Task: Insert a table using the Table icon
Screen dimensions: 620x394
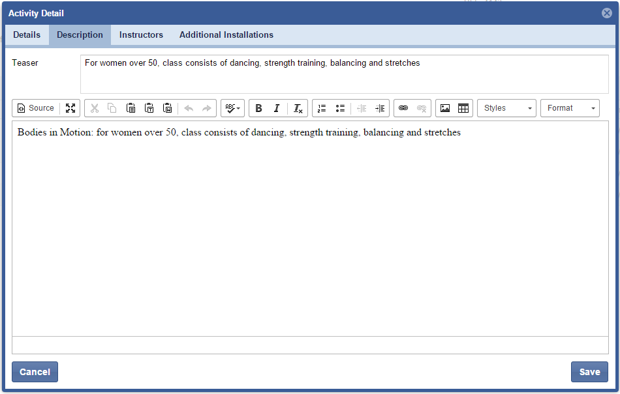Action: (x=463, y=108)
